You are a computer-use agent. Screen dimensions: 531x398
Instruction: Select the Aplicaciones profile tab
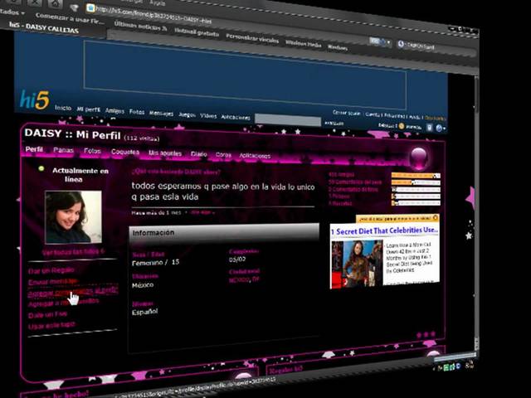255,156
